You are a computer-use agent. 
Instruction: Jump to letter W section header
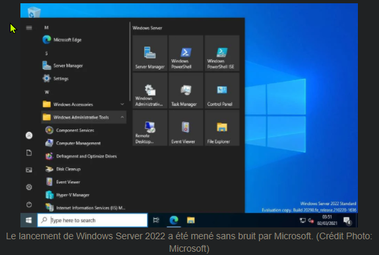(x=47, y=92)
